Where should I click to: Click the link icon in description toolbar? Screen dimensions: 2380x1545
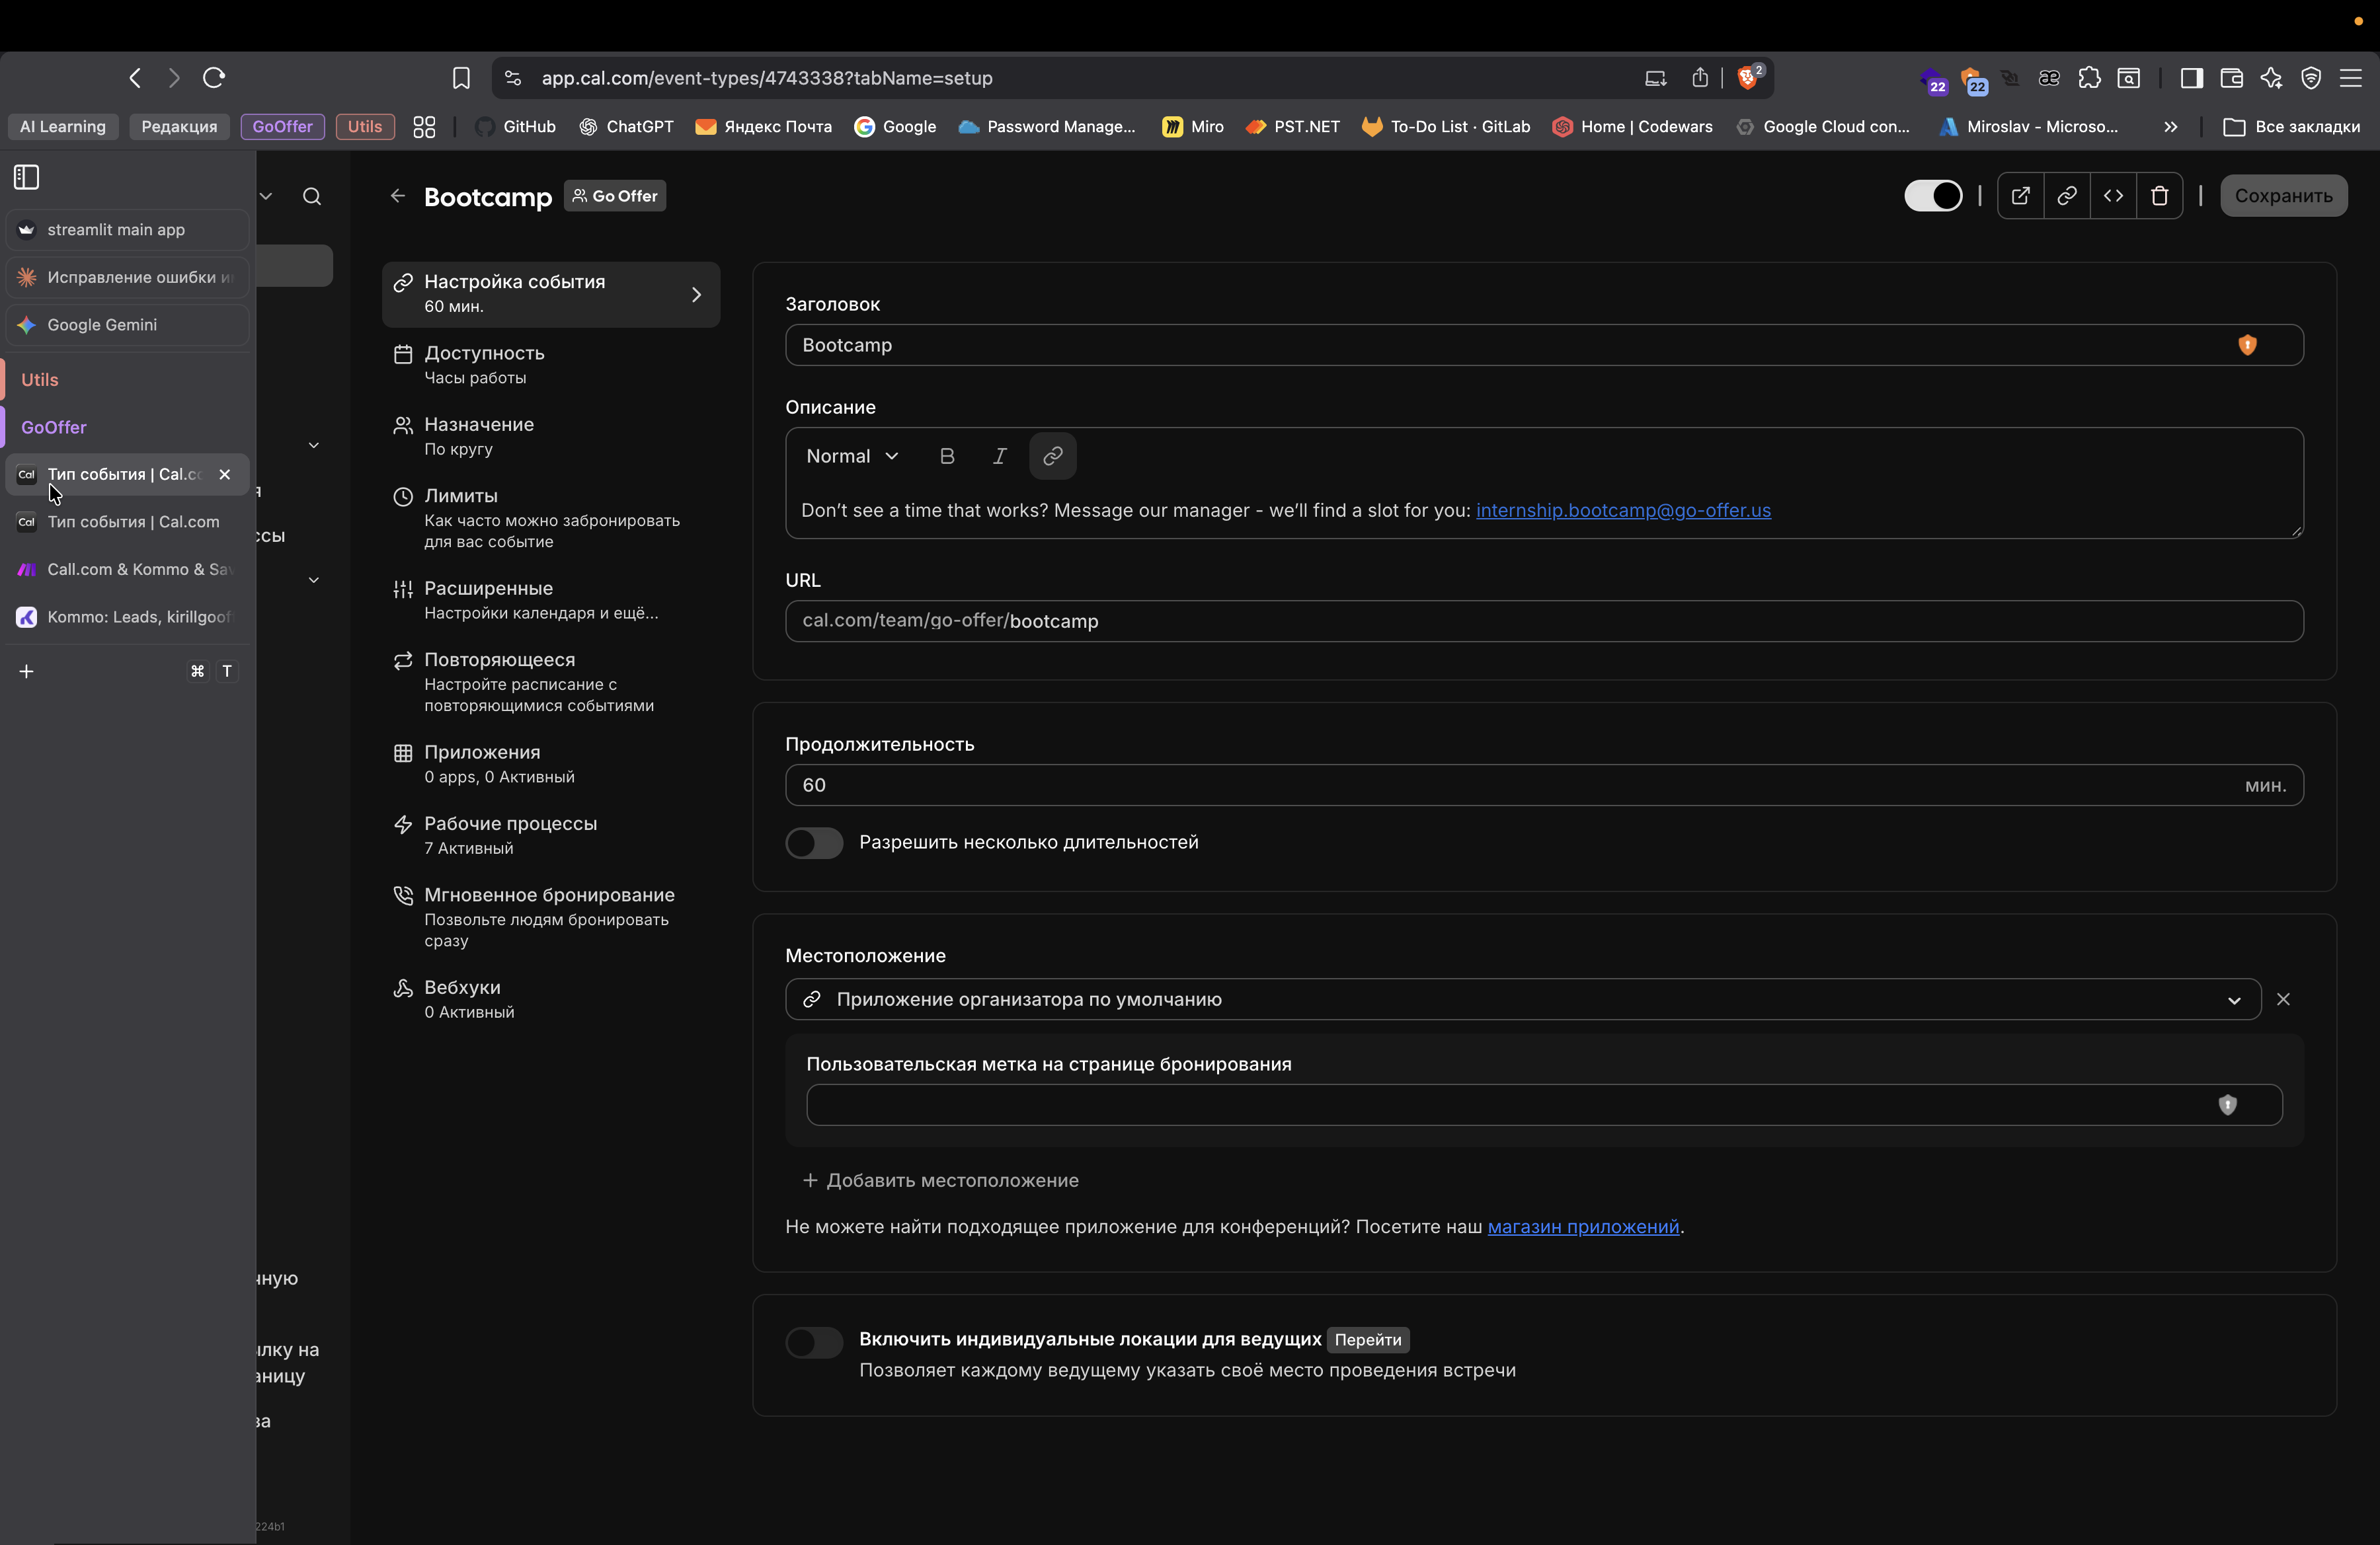[x=1052, y=456]
